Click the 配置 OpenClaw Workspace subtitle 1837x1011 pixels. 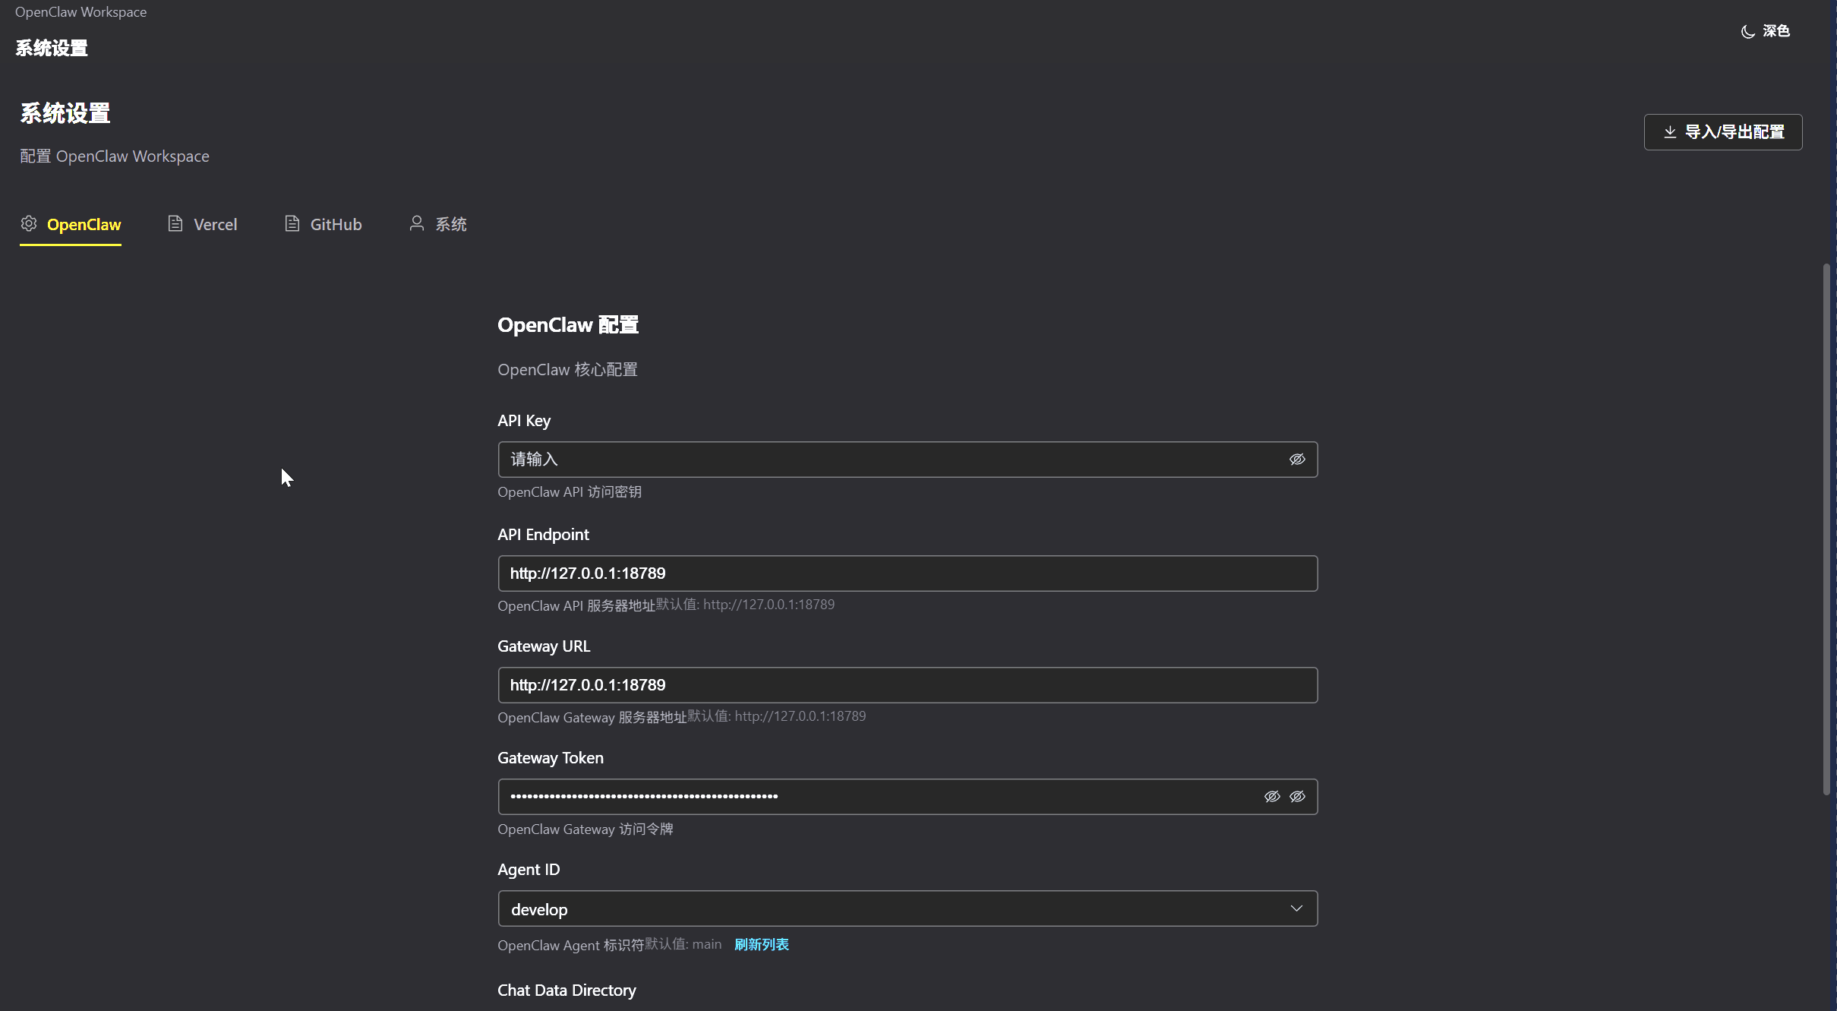115,156
